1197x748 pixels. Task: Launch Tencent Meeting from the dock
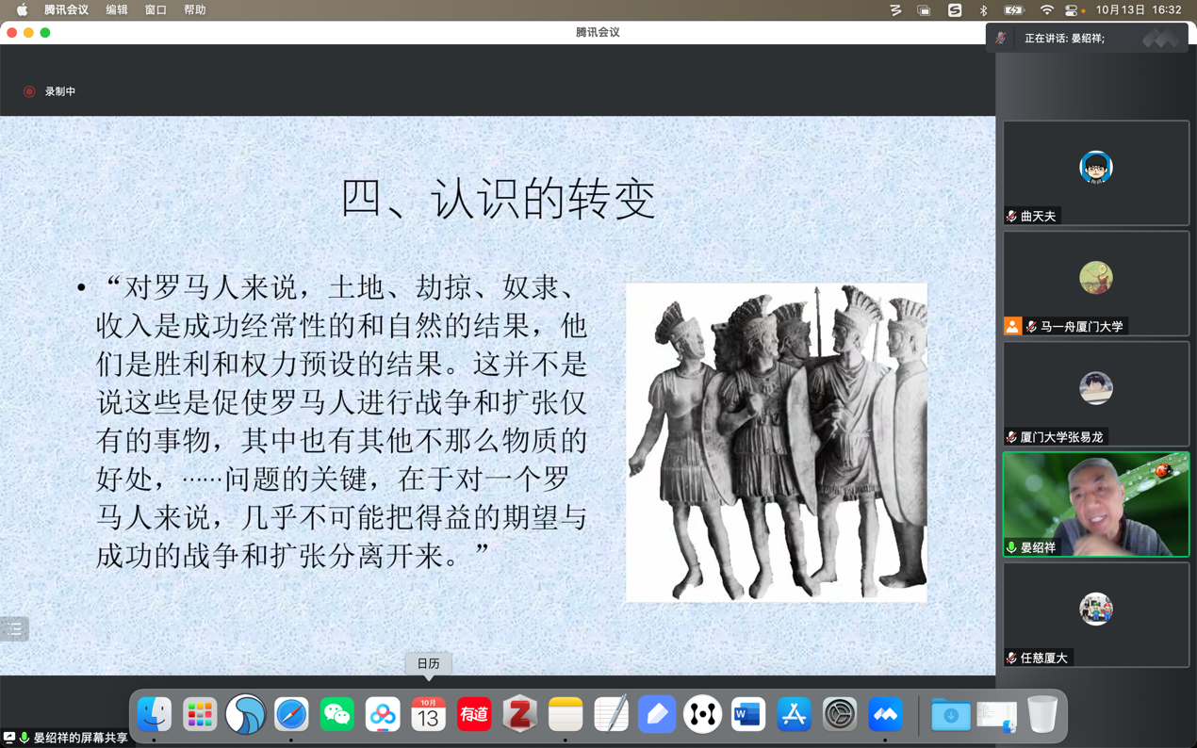coord(885,715)
